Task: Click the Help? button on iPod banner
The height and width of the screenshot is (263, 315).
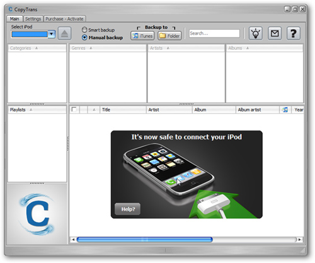Action: [x=128, y=209]
